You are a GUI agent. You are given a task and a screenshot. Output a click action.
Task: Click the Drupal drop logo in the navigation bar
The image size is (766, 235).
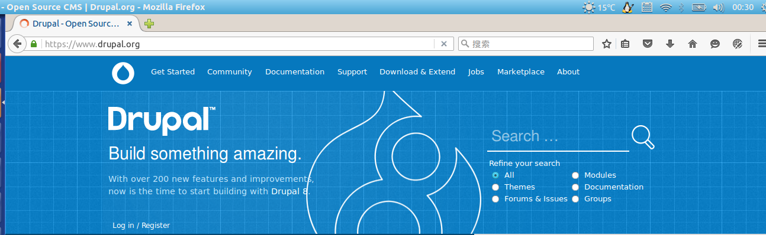tap(123, 73)
